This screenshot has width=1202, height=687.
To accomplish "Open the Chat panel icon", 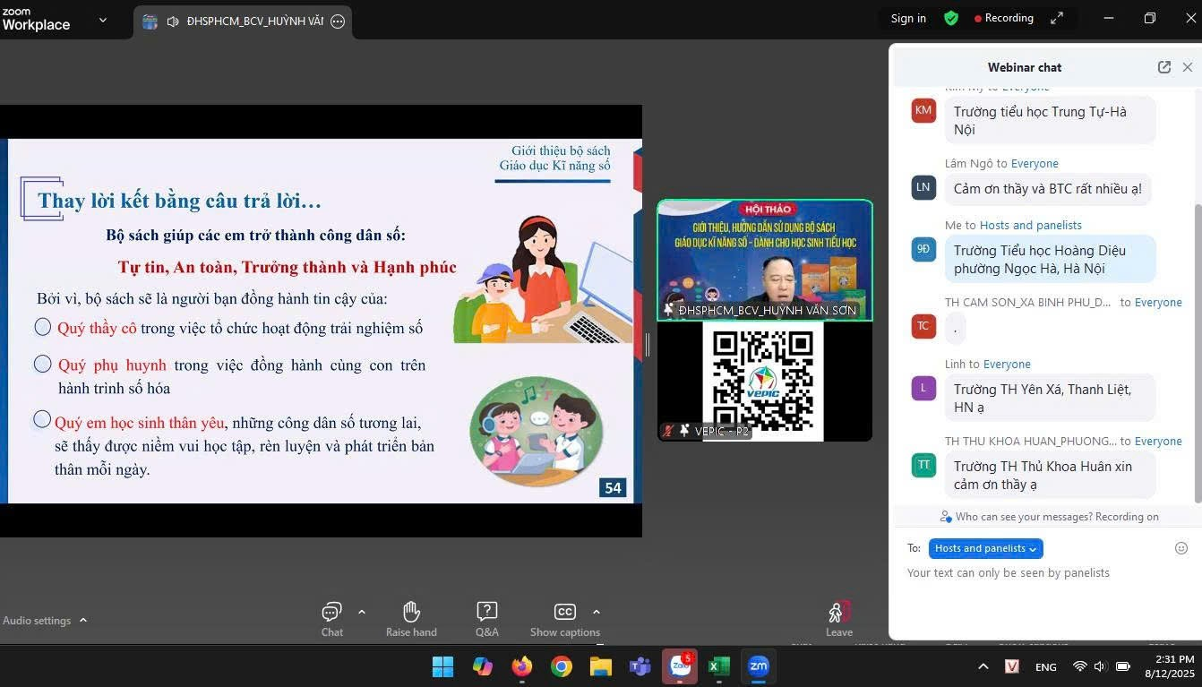I will click(331, 613).
